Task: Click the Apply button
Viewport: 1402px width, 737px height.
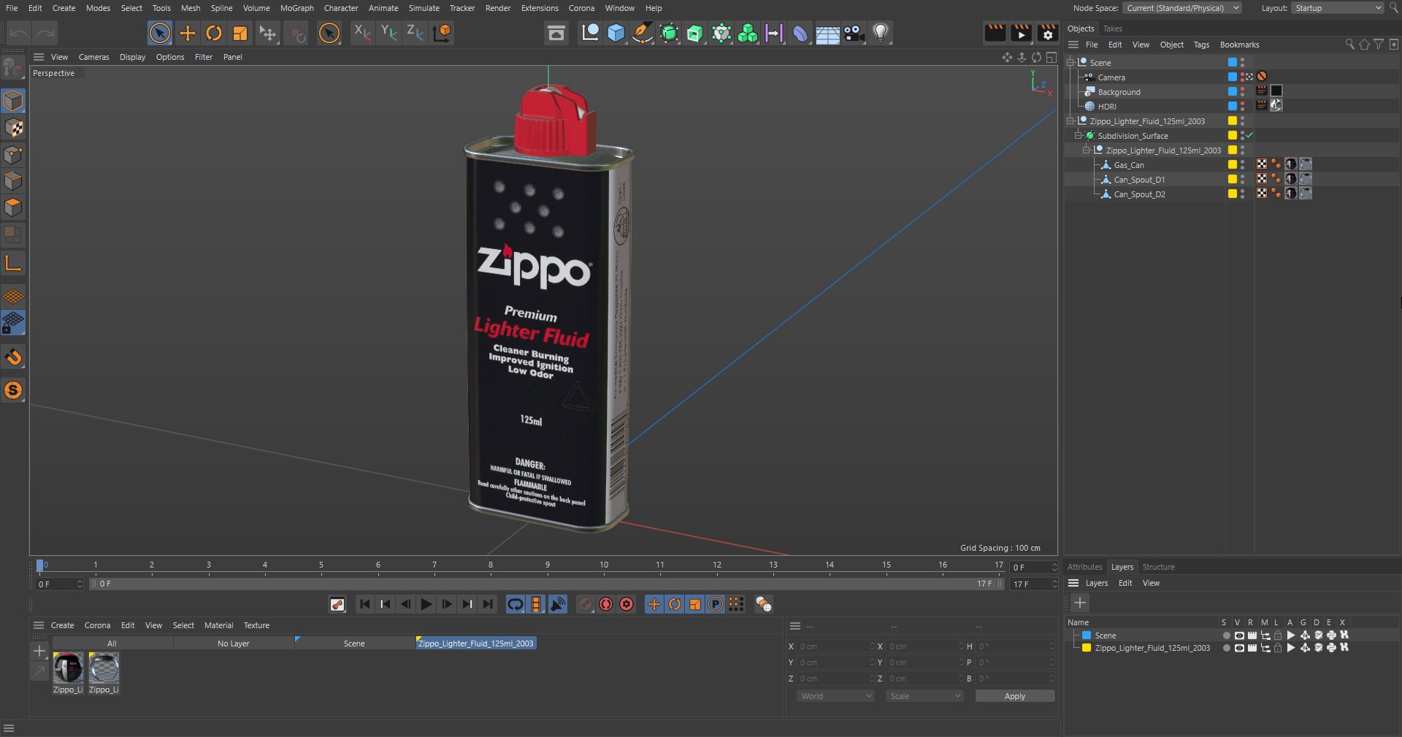Action: click(1015, 696)
